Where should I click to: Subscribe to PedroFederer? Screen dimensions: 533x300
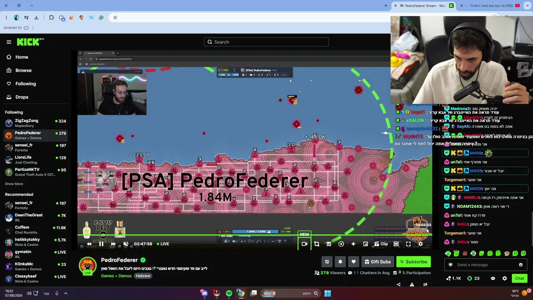[413, 262]
